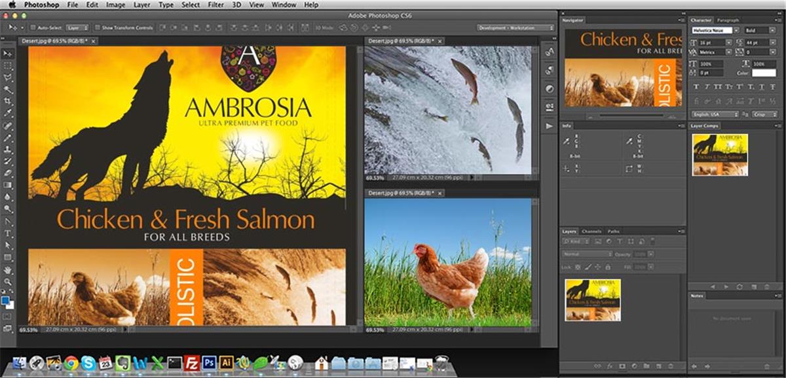This screenshot has width=786, height=378.
Task: Switch to the Channels tab
Action: 591,232
